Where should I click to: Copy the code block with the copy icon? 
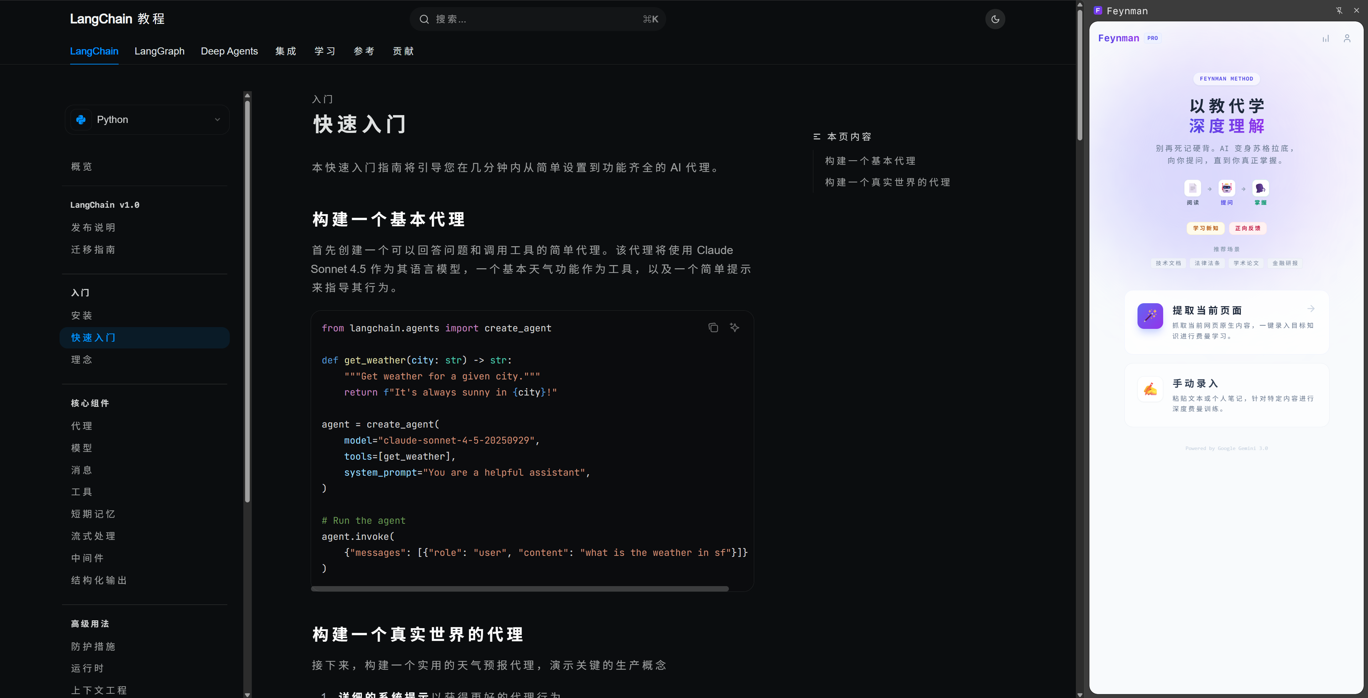712,327
